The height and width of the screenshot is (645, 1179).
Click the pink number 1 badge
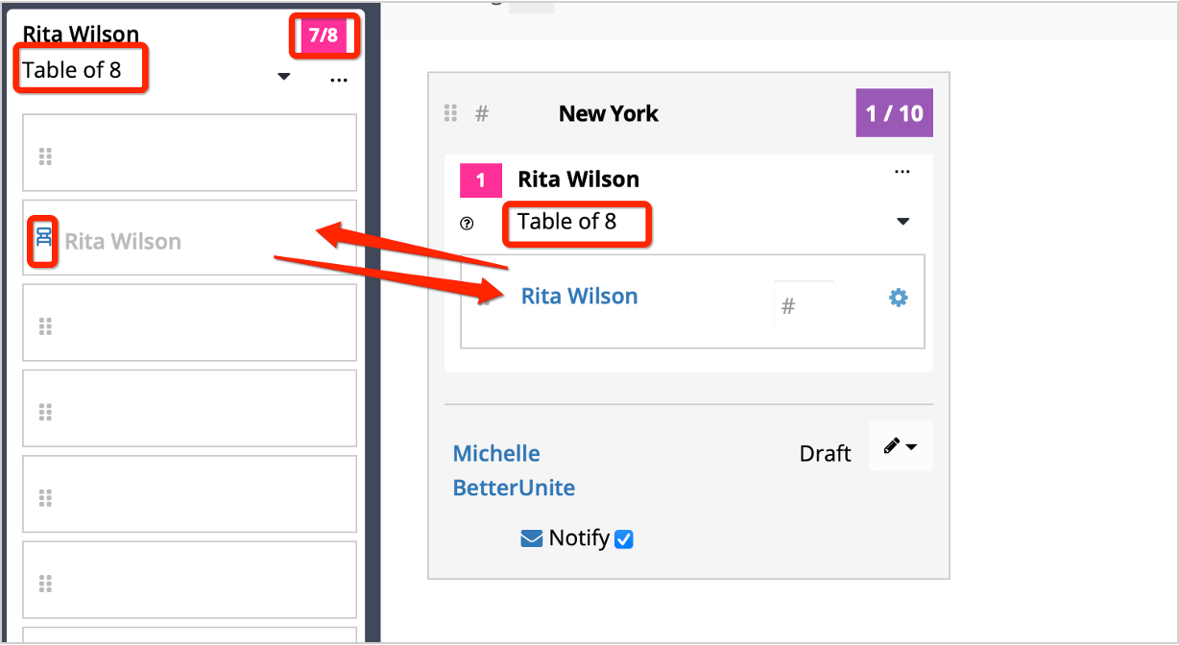[x=481, y=179]
